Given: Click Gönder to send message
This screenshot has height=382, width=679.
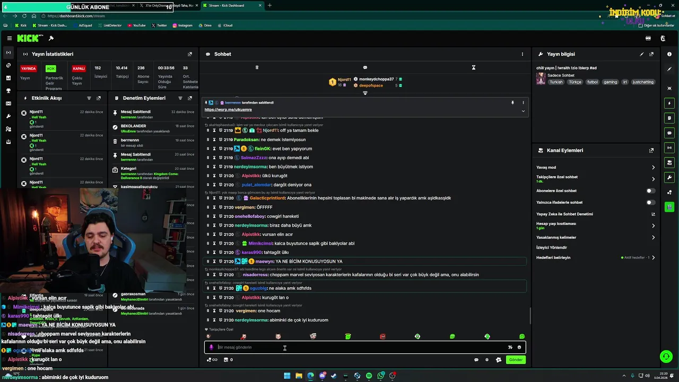Looking at the screenshot, I should (x=516, y=360).
